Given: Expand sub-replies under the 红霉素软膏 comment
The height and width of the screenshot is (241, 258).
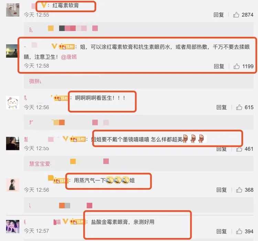Looking at the screenshot, I should [139, 29].
